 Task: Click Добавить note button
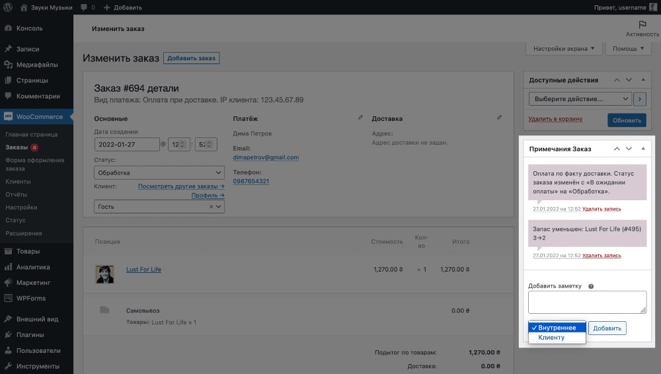(607, 328)
